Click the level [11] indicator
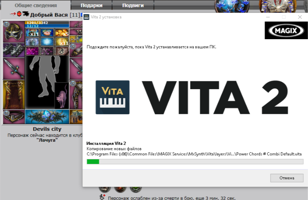This screenshot has width=308, height=200. pyautogui.click(x=75, y=15)
